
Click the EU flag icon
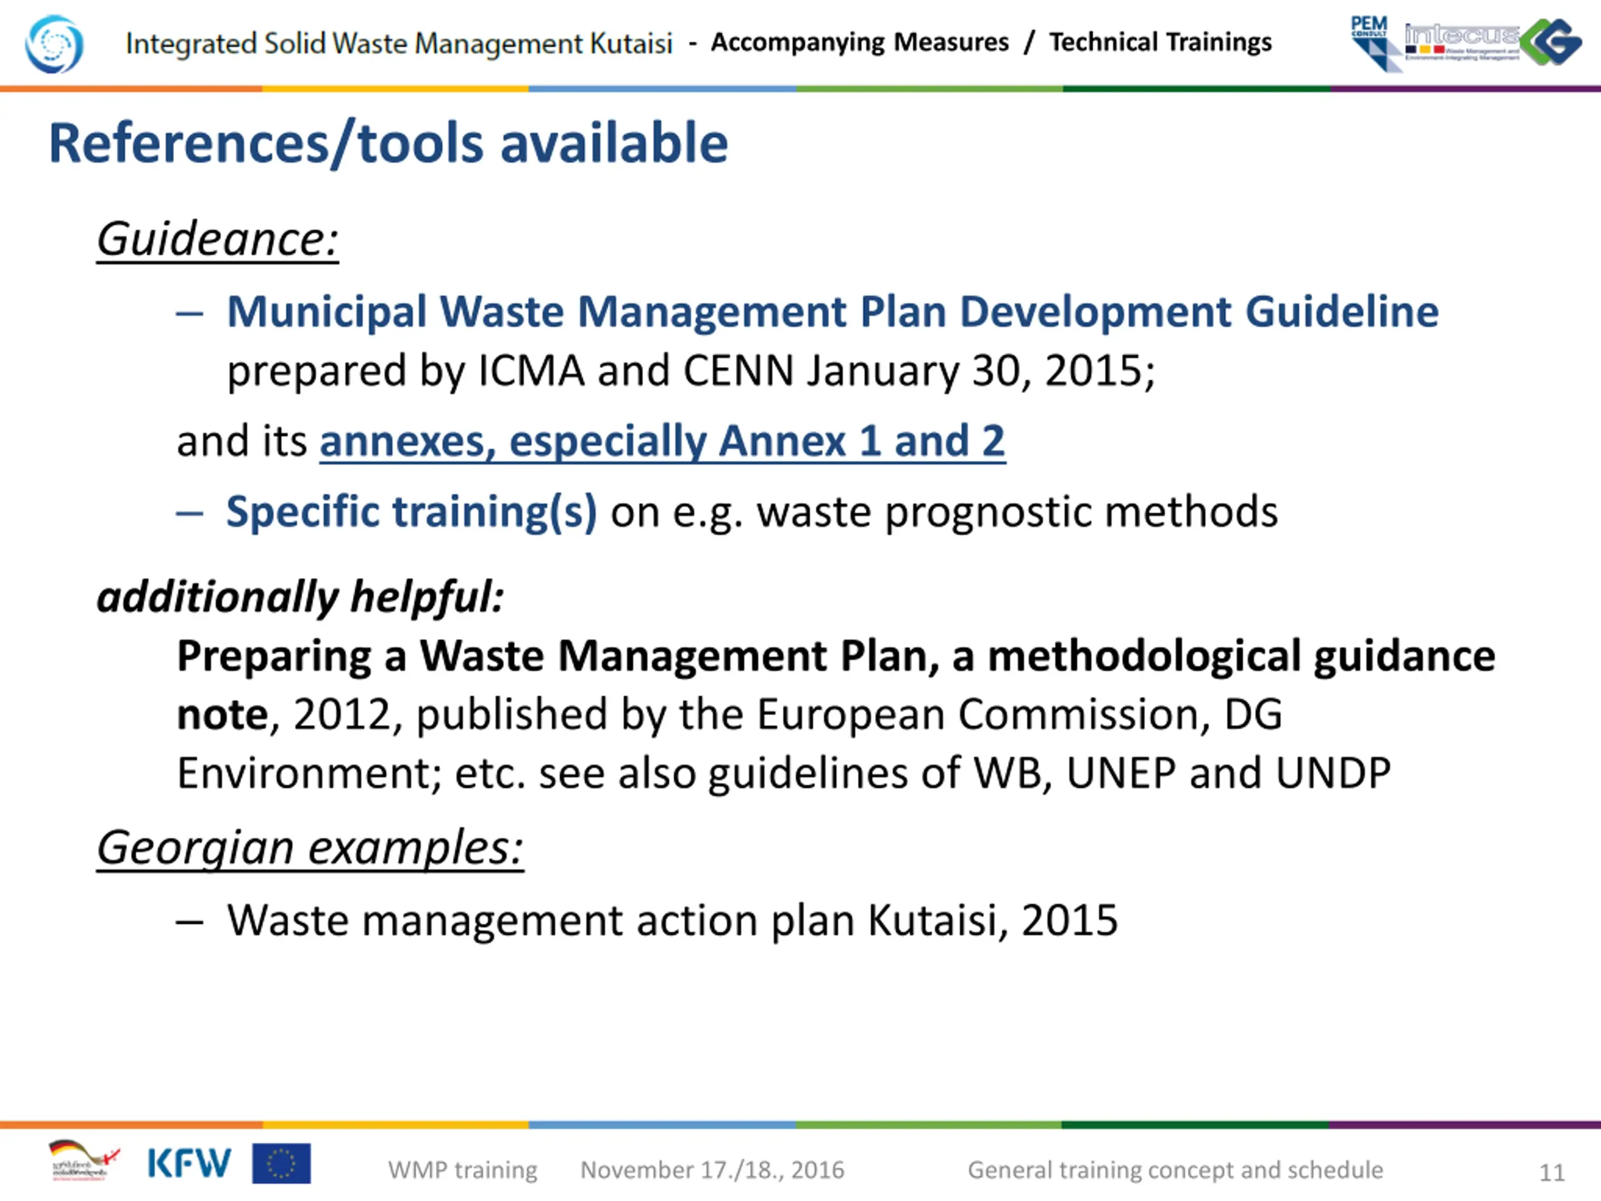281,1163
